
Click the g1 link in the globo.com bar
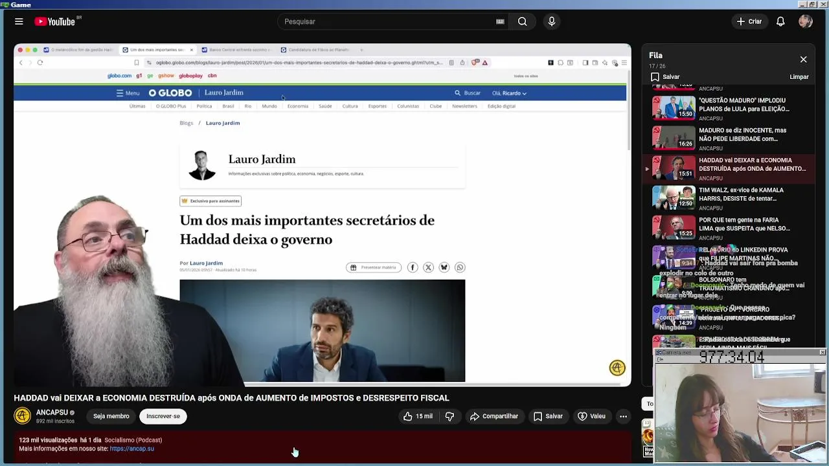139,76
